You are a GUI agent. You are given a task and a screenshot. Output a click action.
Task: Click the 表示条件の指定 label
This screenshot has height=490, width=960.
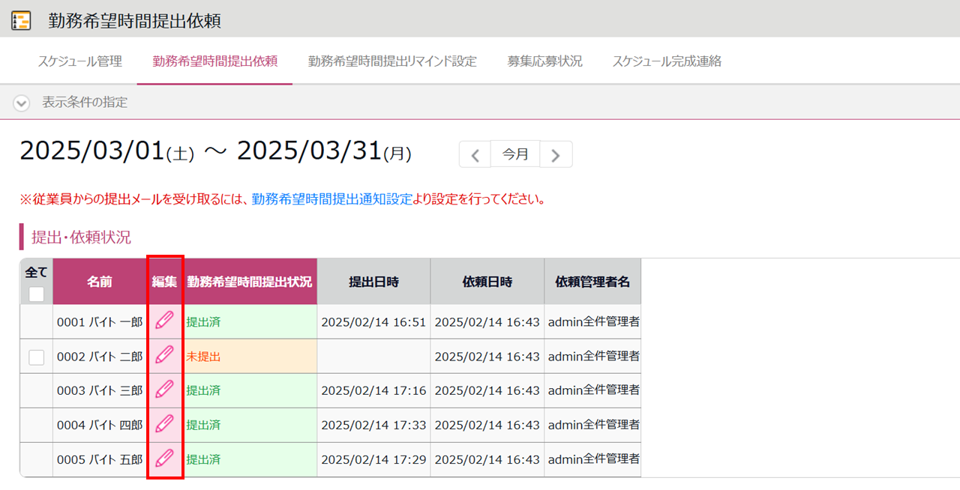coord(85,103)
